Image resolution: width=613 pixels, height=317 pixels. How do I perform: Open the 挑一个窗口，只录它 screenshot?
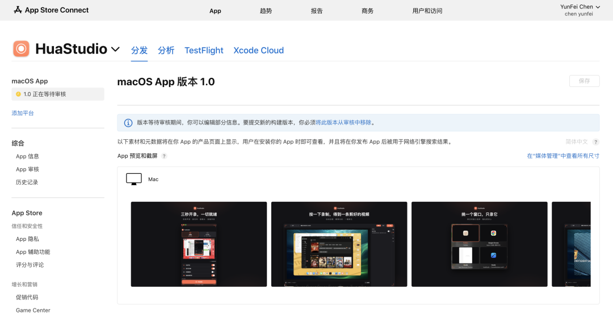tap(479, 244)
